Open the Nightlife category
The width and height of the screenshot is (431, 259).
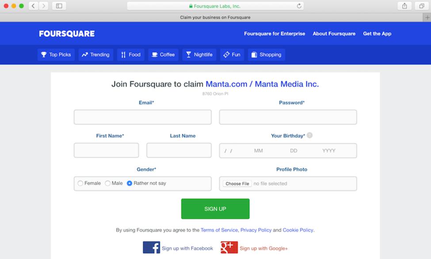[199, 55]
